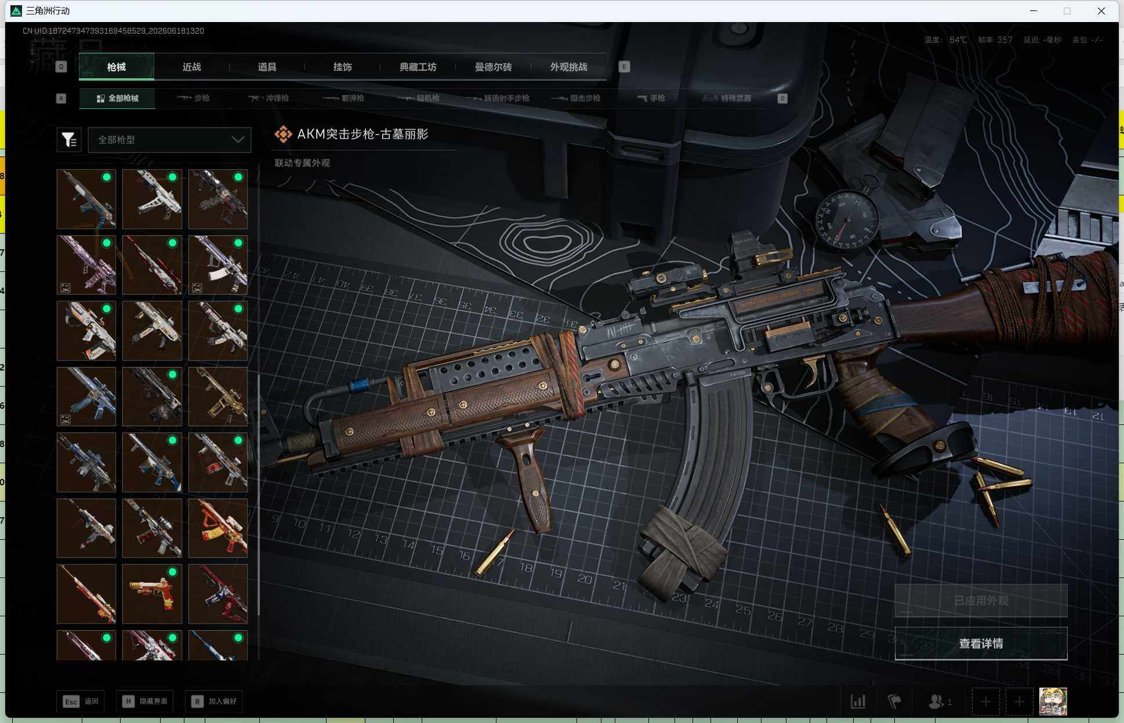
Task: Open the flag icon in bottom bar
Action: click(894, 702)
